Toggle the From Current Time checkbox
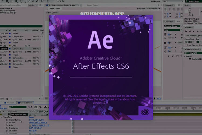Image resolution: width=202 pixels, height=135 pixels. (186, 45)
